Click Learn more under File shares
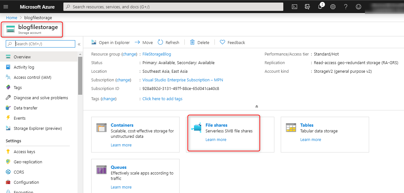Image resolution: width=404 pixels, height=193 pixels. pyautogui.click(x=216, y=140)
